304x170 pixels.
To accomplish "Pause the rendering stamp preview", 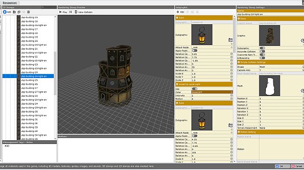I will click(71, 12).
